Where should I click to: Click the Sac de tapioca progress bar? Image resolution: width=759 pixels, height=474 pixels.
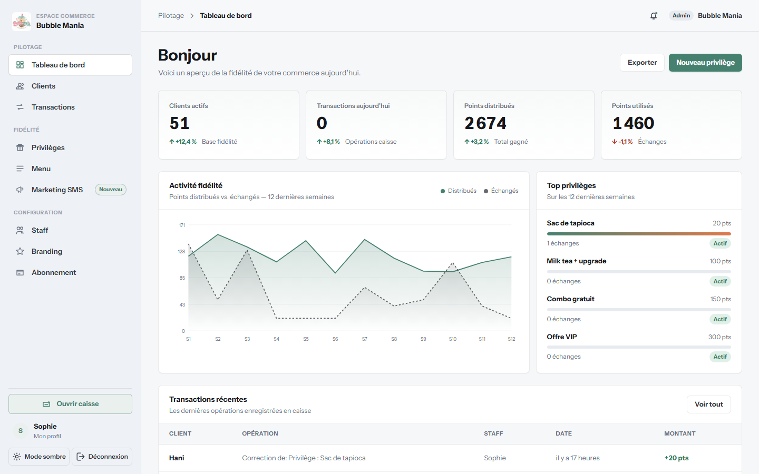tap(639, 234)
